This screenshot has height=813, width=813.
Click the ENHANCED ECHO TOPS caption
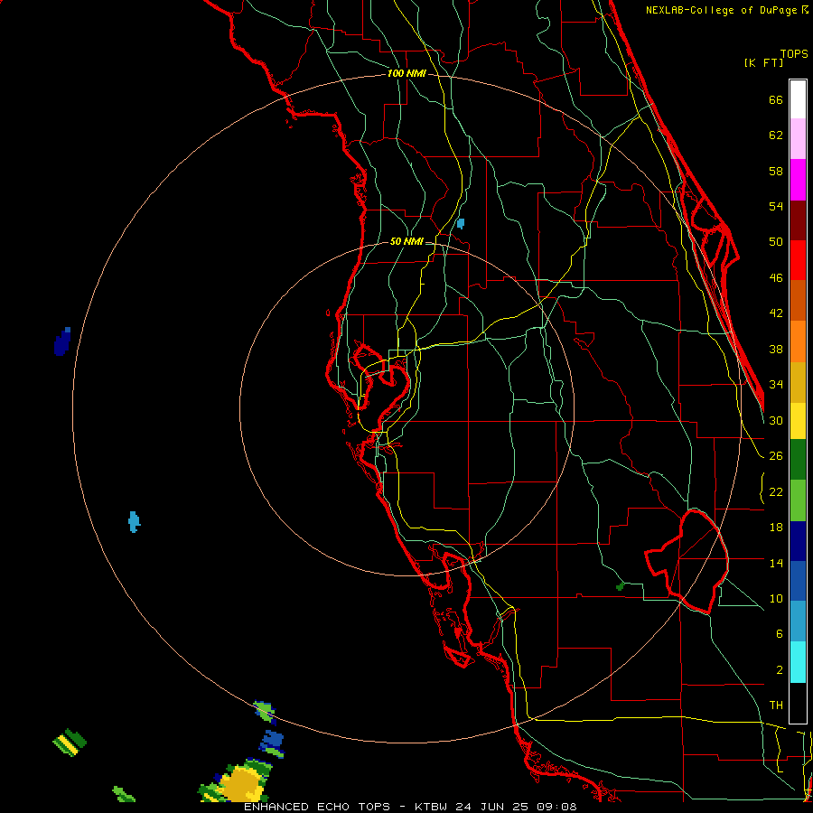317,807
